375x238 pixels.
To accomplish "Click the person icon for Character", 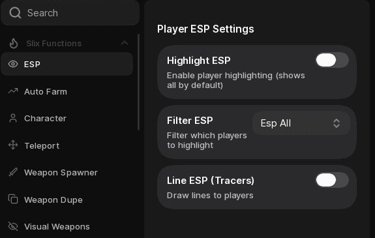I will (x=13, y=118).
